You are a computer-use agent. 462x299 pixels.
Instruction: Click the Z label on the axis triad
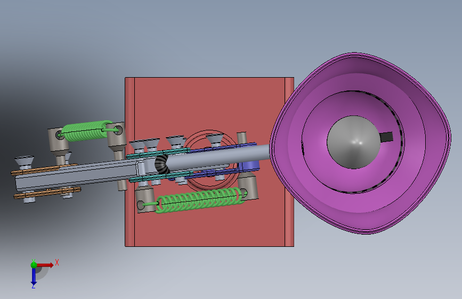pos(33,286)
